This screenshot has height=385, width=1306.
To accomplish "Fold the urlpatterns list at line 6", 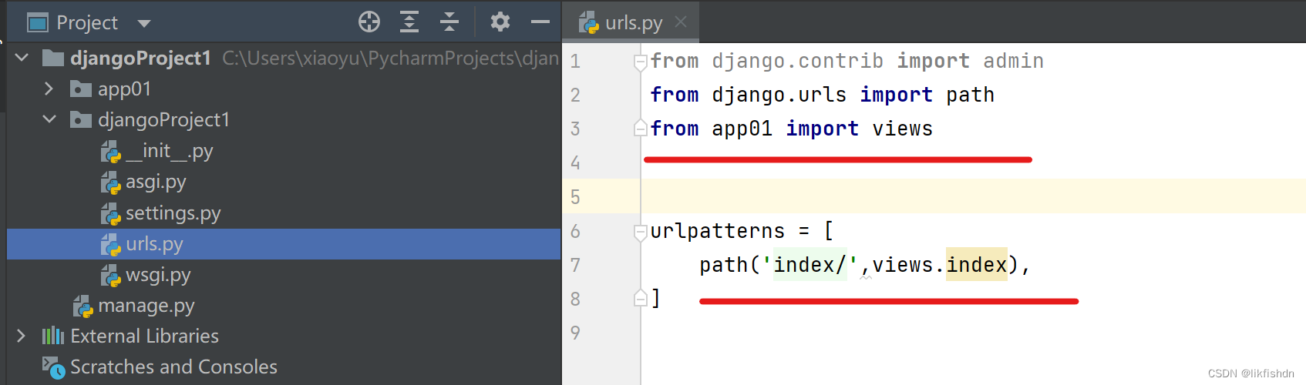I will click(x=640, y=232).
